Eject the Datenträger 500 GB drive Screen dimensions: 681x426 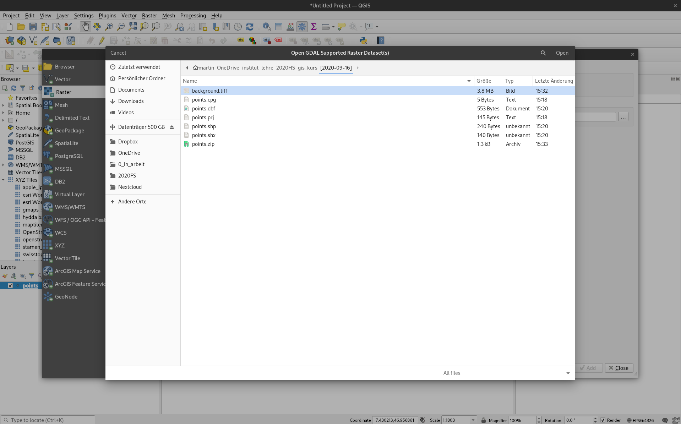[x=172, y=127]
